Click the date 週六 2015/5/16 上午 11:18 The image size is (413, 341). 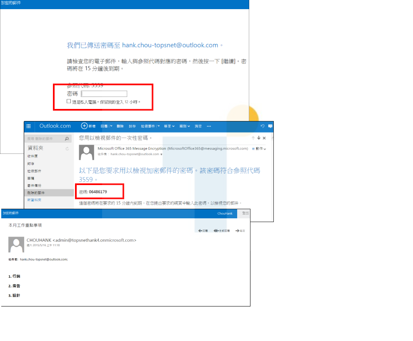point(43,245)
